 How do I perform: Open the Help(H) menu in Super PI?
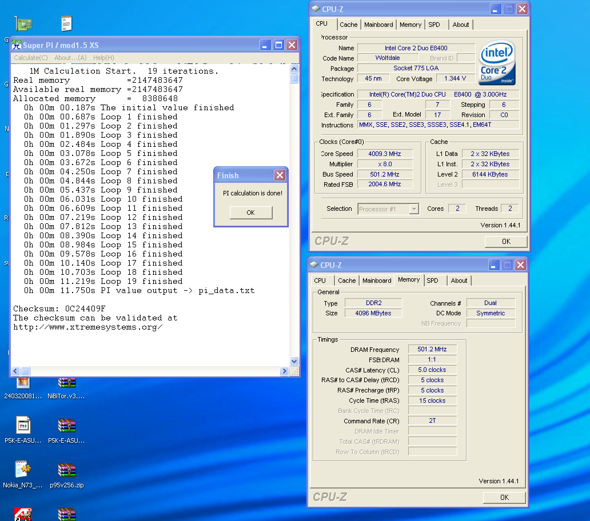click(x=103, y=58)
